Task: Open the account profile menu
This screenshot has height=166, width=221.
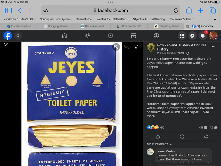Action: tap(213, 35)
